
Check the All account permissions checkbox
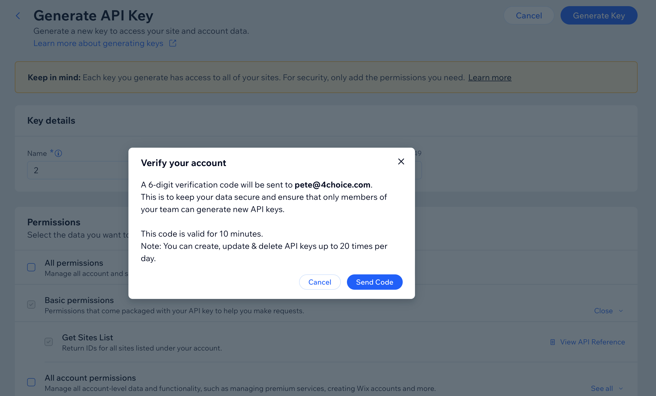(31, 382)
